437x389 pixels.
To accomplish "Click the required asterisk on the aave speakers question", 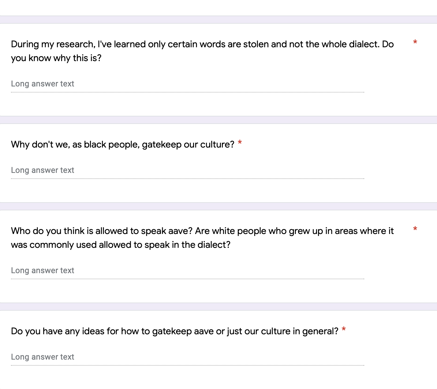I will coord(415,229).
